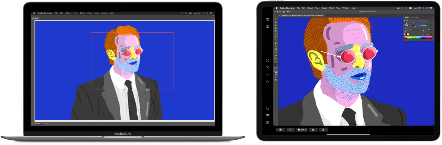The image size is (442, 145).
Task: Tap the color wheel Touch Bar button
Action: coord(280,130)
